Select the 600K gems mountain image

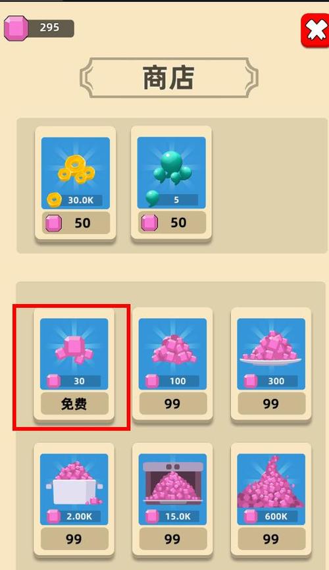point(271,489)
